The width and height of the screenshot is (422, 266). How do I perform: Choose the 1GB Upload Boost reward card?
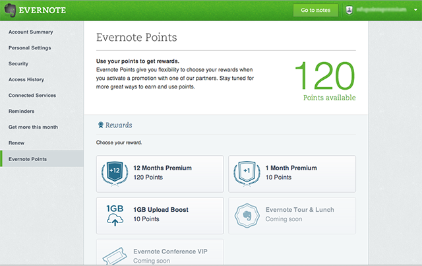pos(160,216)
